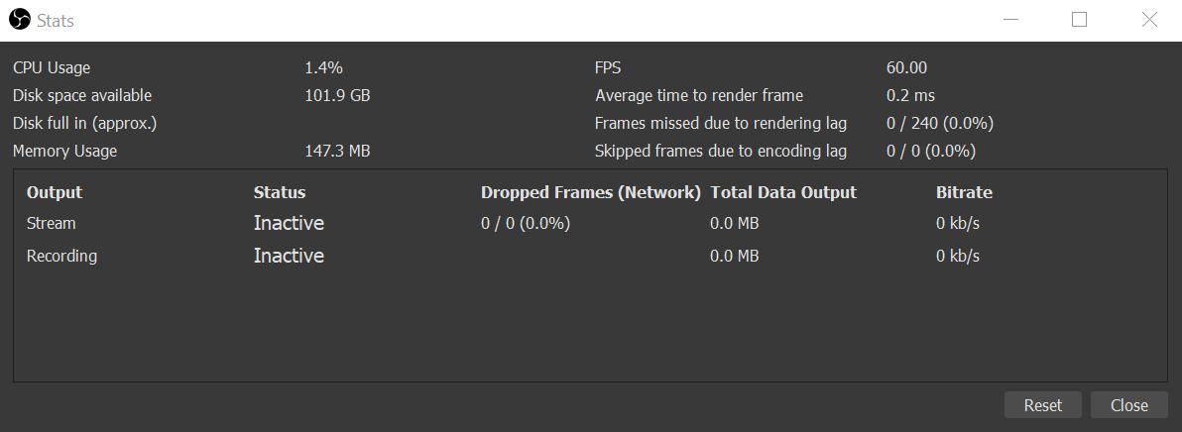
Task: Click the Inactive status for Recording
Action: click(289, 256)
